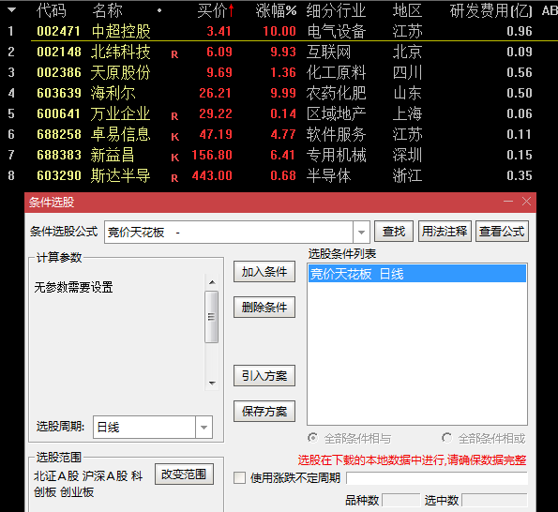Select stock 天原股份

click(120, 72)
